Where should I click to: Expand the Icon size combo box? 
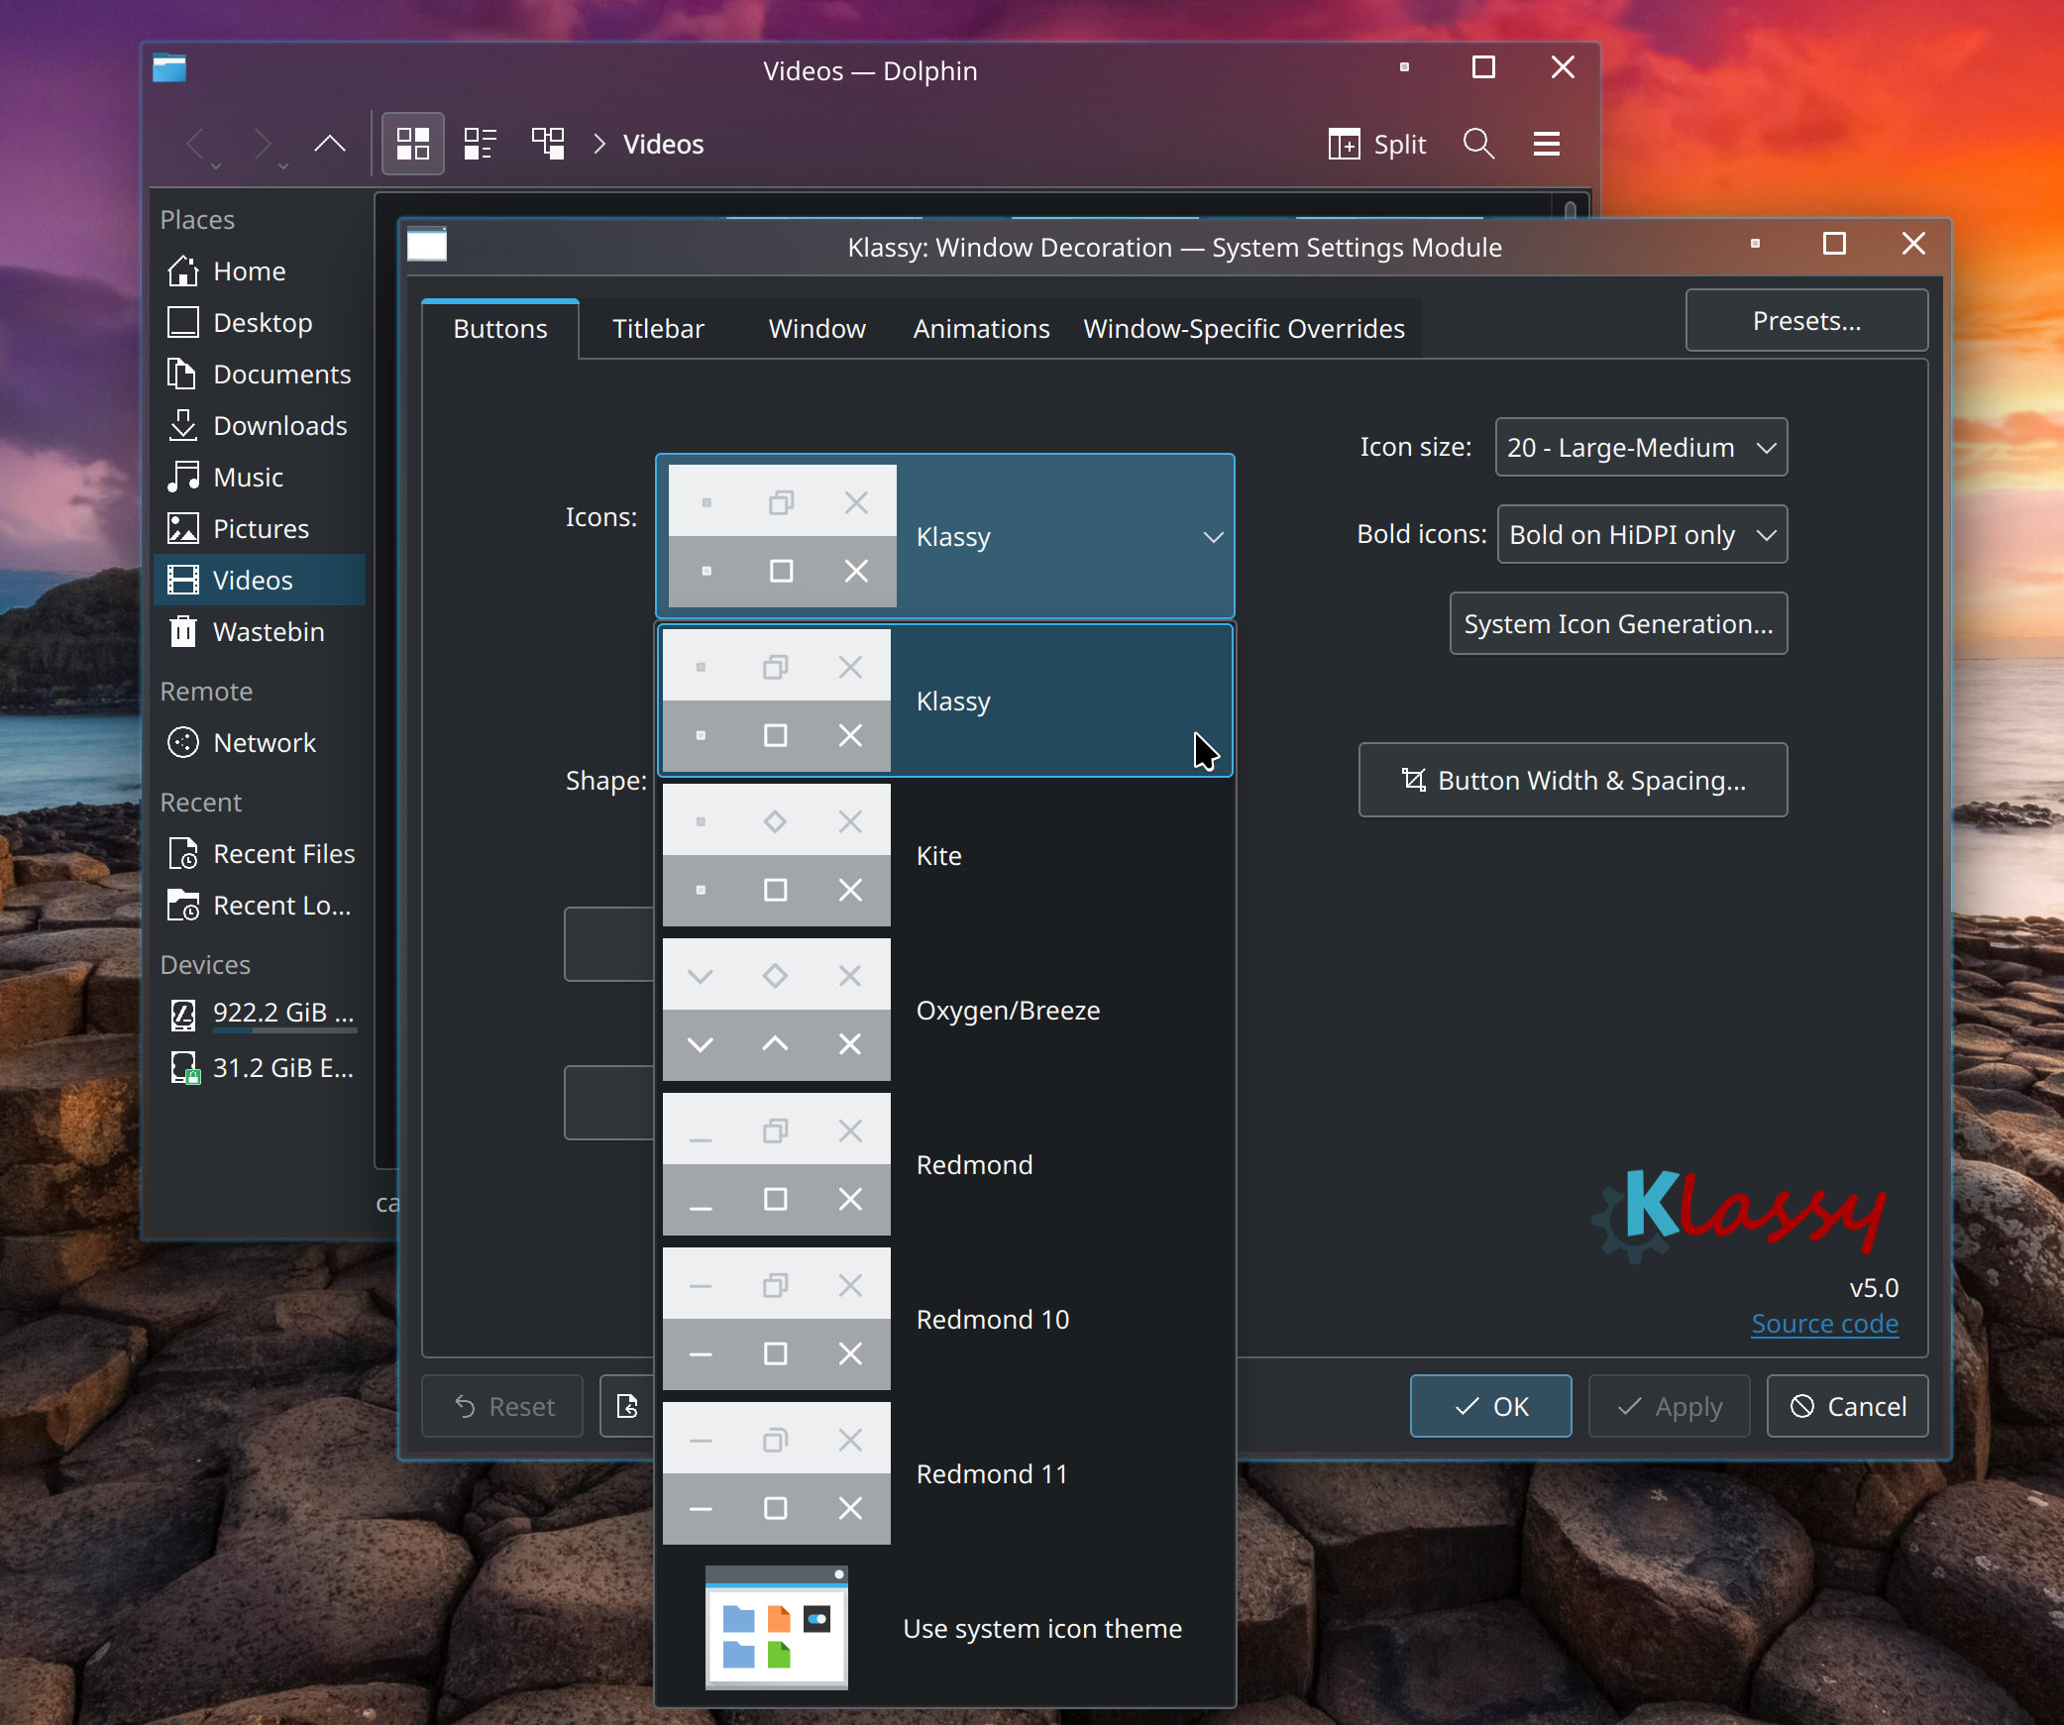(1640, 448)
